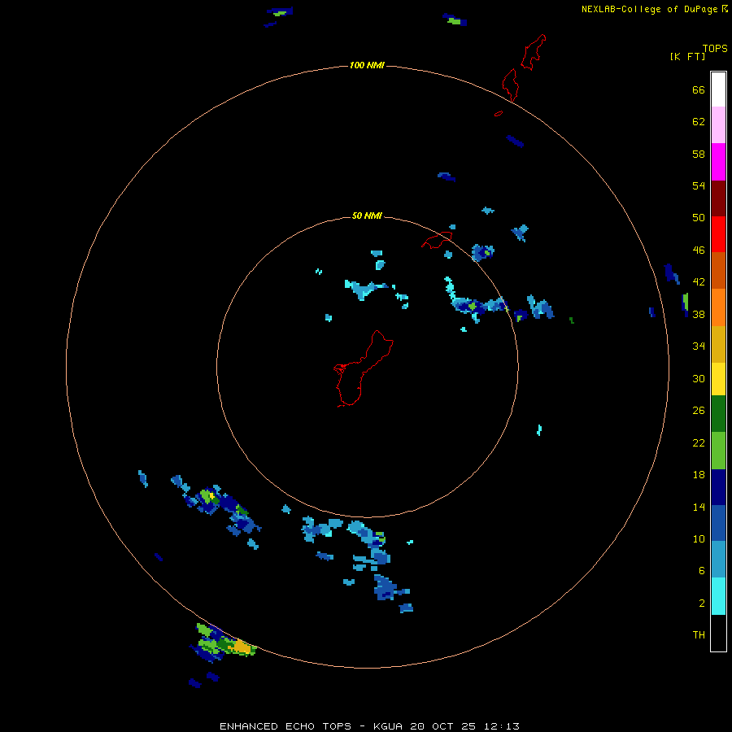The width and height of the screenshot is (732, 732).
Task: Click the 'ENHANCED ECHO TOPS - KGUA' caption text
Action: point(312,726)
